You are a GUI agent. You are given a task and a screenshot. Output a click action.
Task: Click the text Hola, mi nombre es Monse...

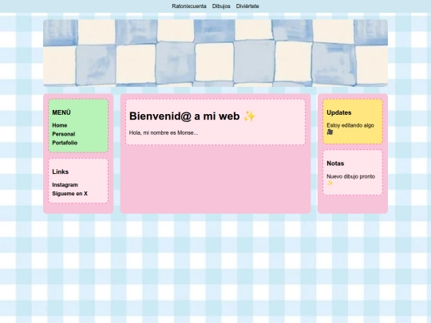[164, 133]
